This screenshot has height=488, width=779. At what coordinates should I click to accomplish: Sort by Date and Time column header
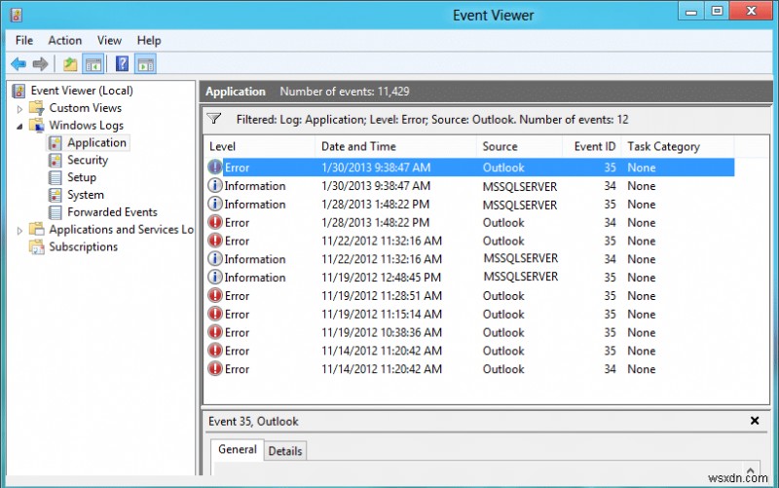click(x=395, y=147)
